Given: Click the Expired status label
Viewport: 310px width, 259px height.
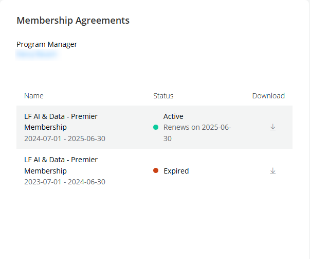Looking at the screenshot, I should (x=176, y=171).
